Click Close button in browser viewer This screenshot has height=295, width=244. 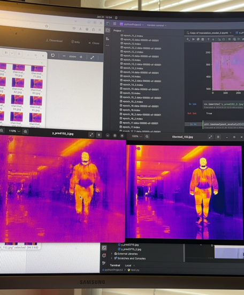click(x=94, y=43)
